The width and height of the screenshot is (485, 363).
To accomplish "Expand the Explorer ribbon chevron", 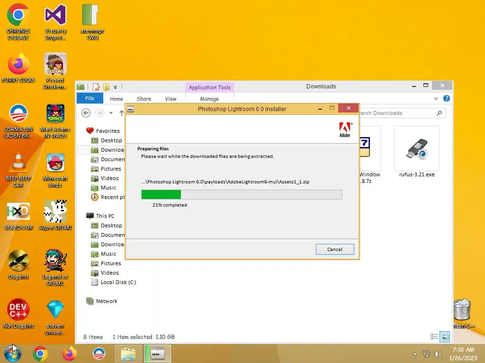I will click(x=436, y=98).
